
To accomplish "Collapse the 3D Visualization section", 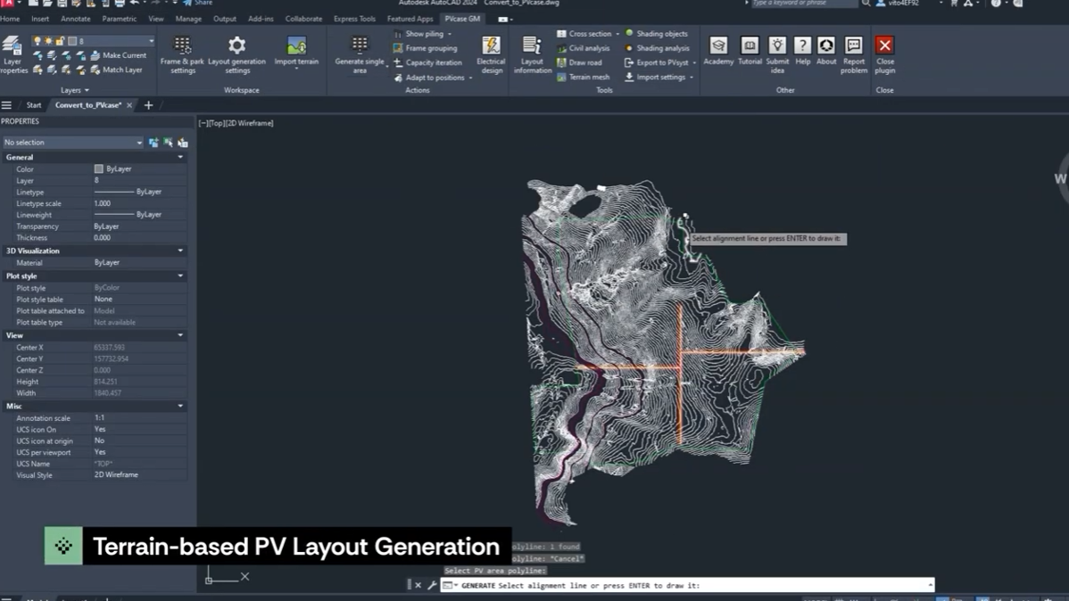I will (x=180, y=251).
